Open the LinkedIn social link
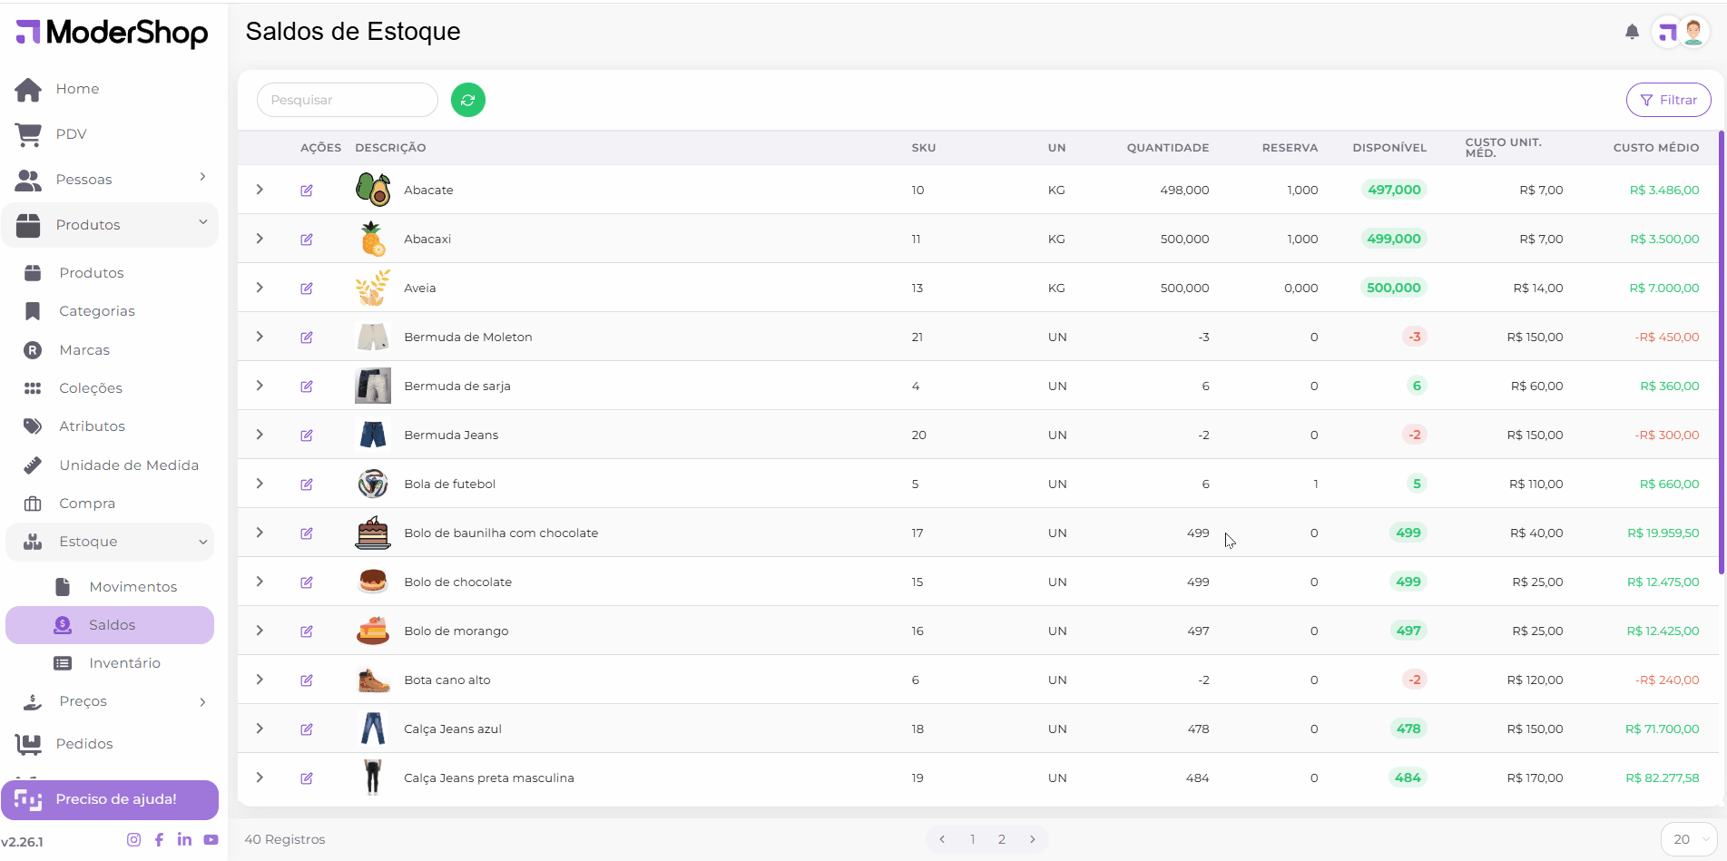The image size is (1727, 861). pos(184,840)
